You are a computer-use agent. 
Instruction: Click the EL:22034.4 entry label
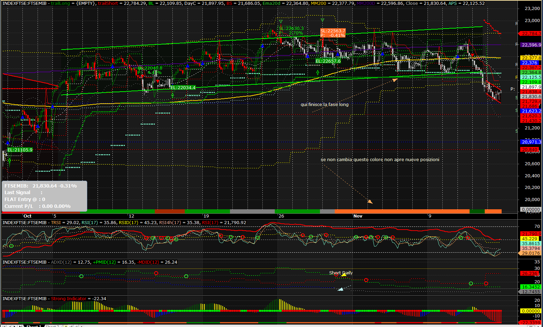pos(183,88)
